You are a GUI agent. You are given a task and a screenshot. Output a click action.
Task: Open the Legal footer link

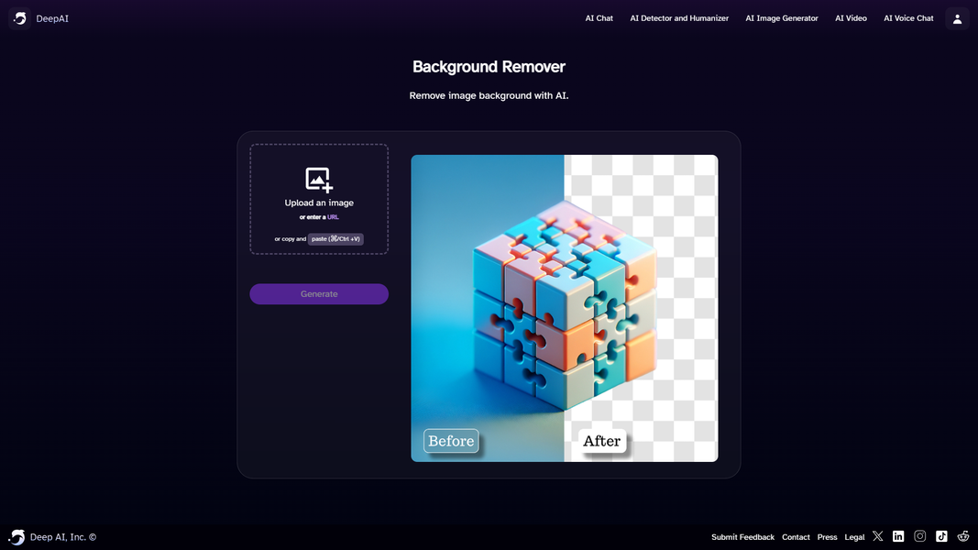pyautogui.click(x=854, y=537)
